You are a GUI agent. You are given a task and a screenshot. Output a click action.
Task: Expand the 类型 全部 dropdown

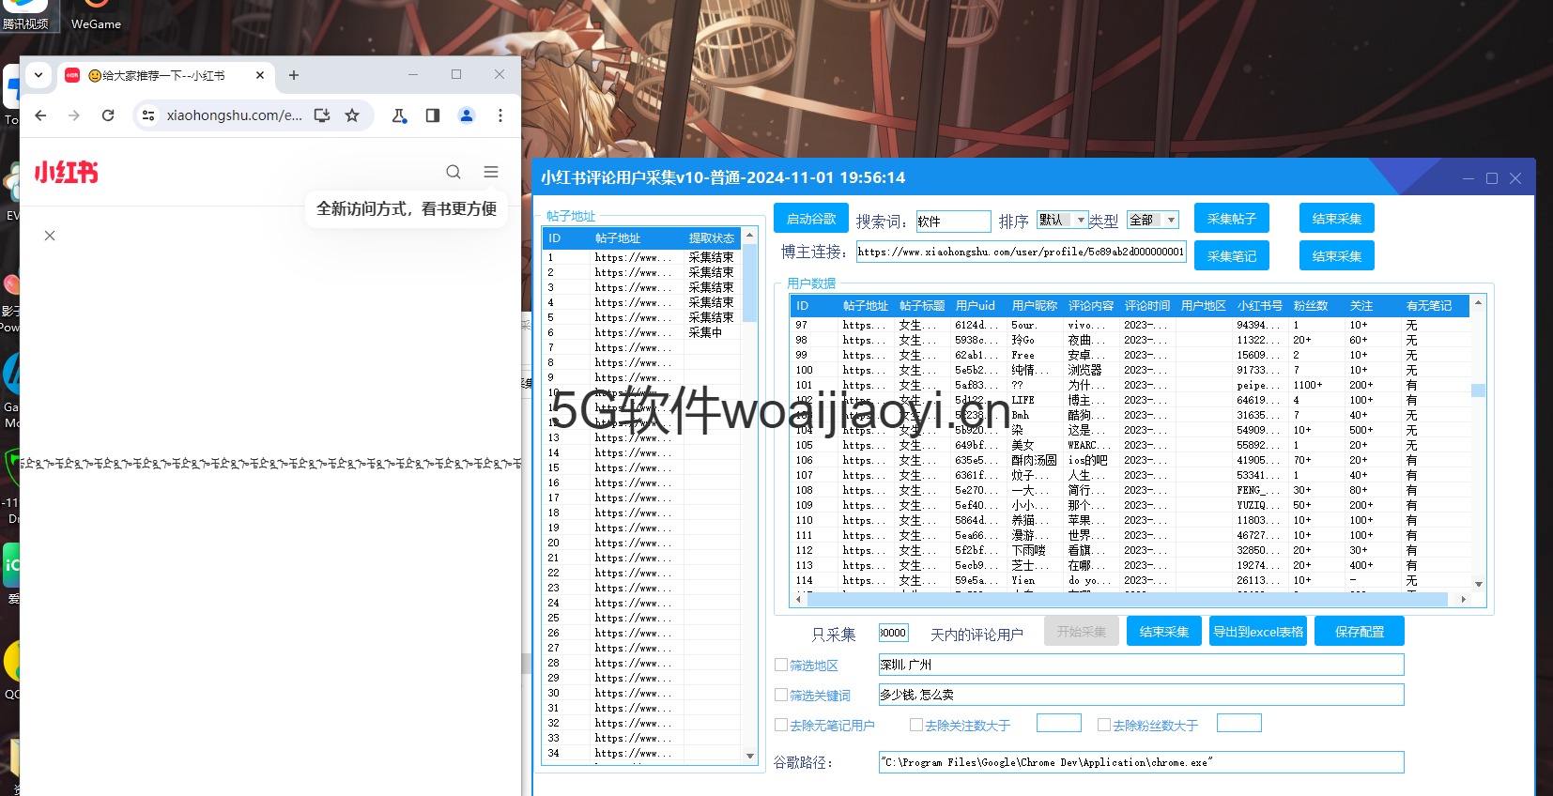1152,220
